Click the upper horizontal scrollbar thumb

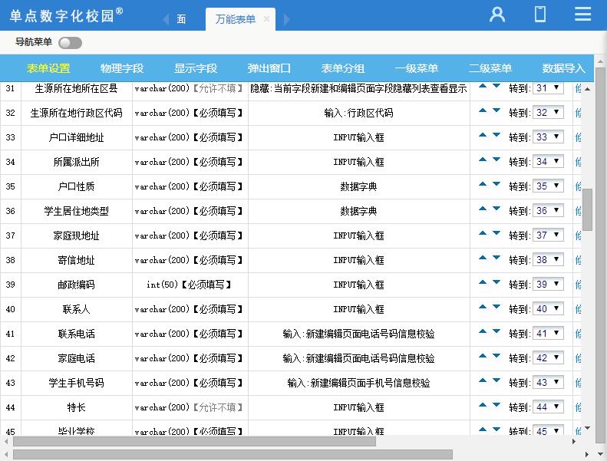click(194, 442)
